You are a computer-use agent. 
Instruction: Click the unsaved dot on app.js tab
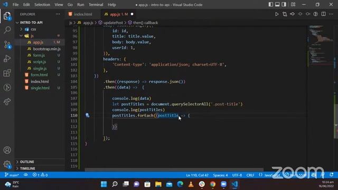[132, 14]
